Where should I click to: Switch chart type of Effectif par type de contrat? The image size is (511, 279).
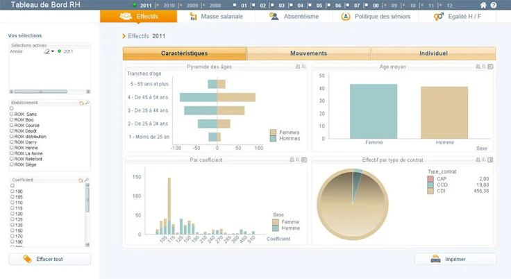[490, 160]
